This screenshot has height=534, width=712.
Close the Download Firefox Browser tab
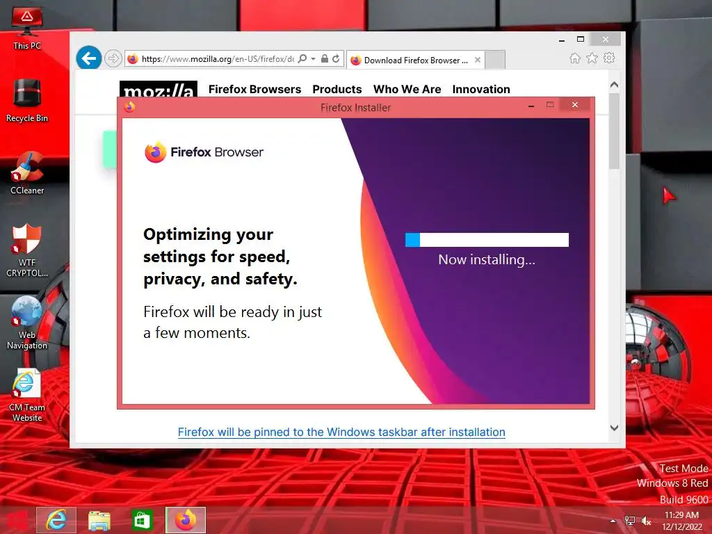(x=477, y=60)
